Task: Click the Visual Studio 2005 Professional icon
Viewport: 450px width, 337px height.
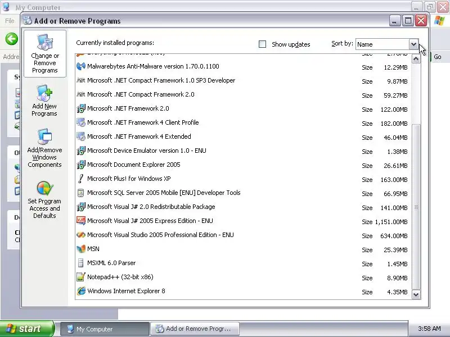Action: (x=81, y=235)
